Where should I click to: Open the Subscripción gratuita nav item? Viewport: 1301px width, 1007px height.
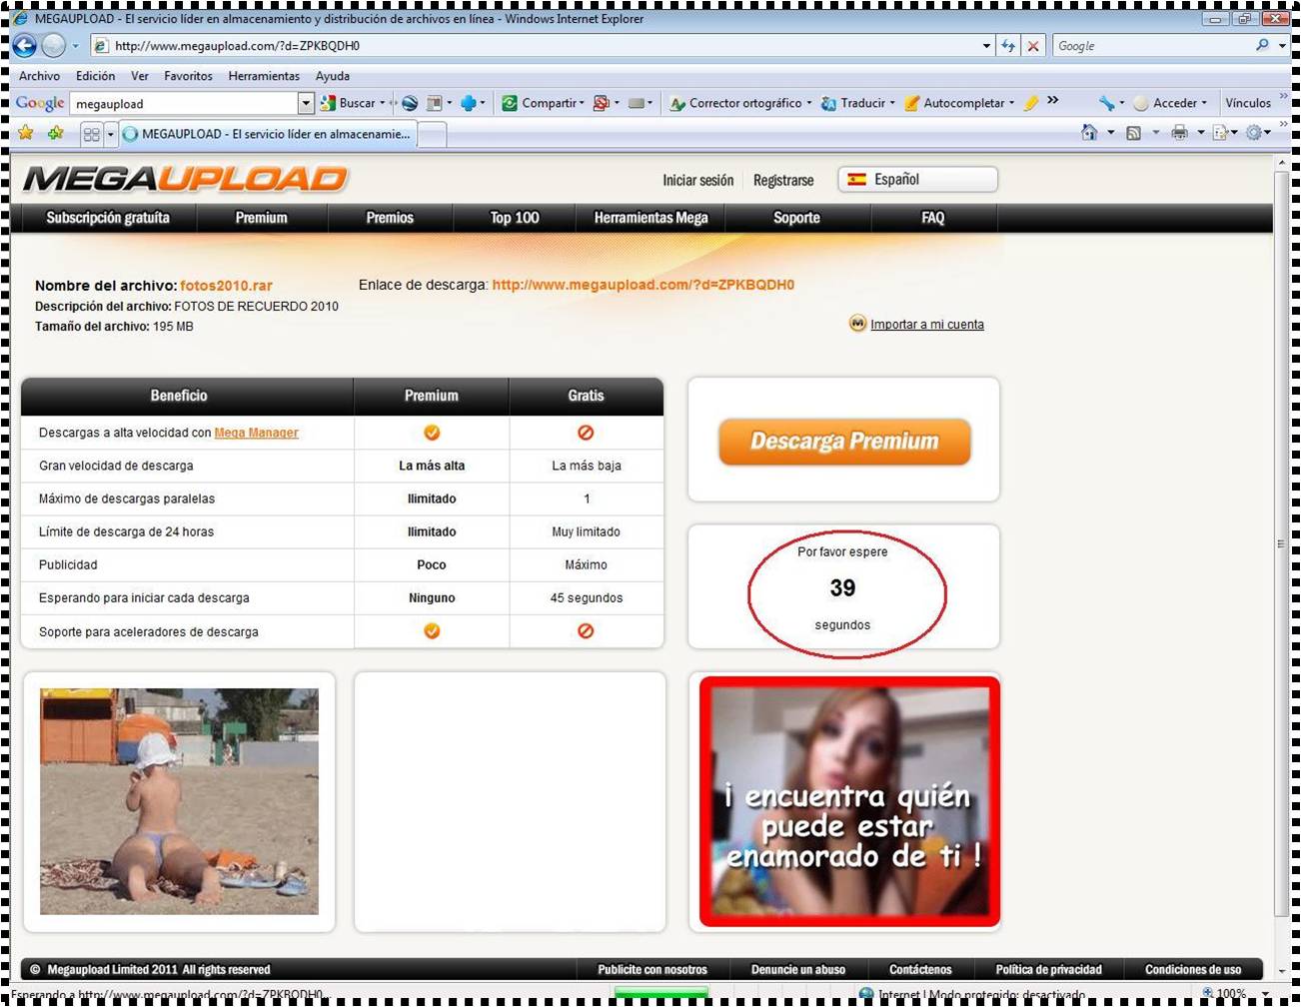tap(108, 218)
